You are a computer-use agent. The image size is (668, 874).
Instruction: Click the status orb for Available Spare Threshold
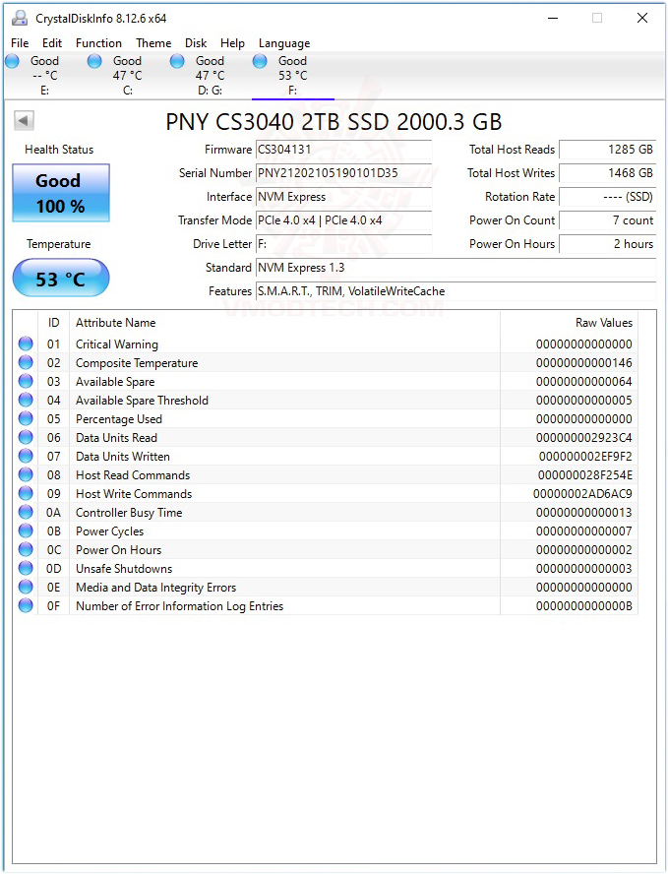point(26,400)
